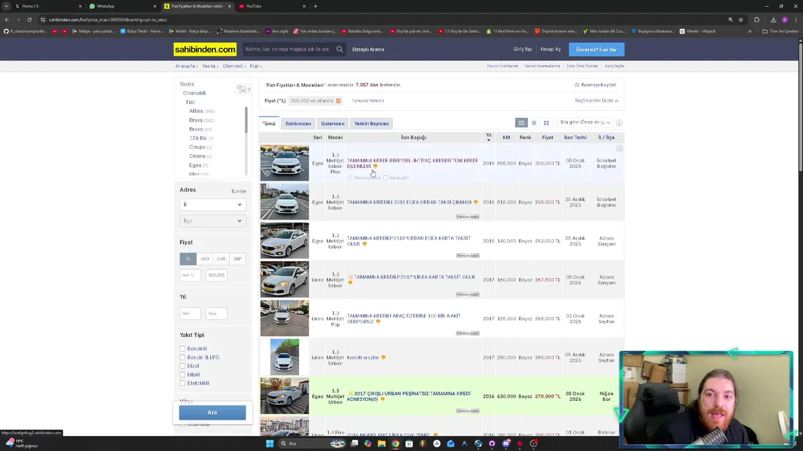Open the Hesap Aç sign-up link

550,49
